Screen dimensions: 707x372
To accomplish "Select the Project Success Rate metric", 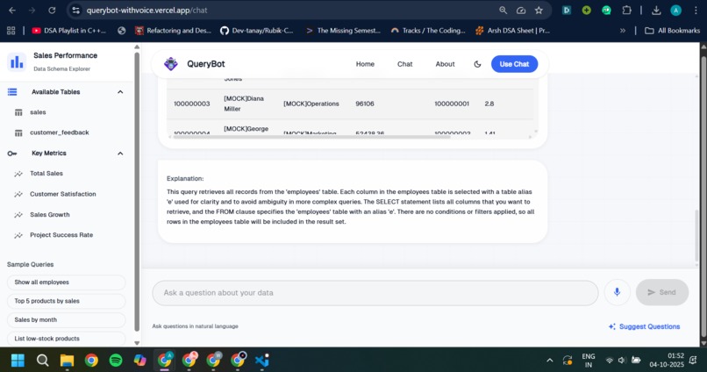I will [x=61, y=235].
